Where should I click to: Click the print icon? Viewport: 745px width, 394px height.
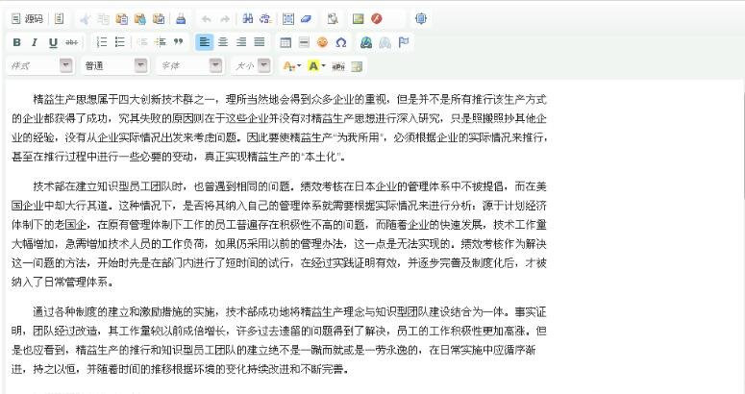coord(181,18)
